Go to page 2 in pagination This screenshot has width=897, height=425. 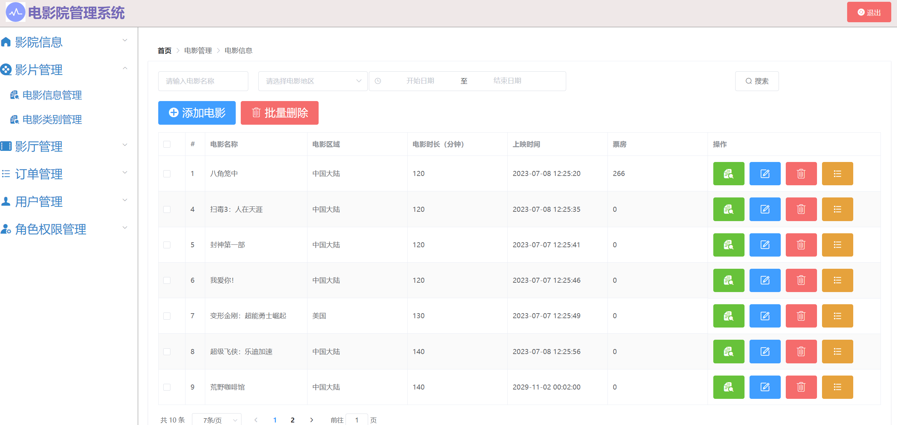(292, 420)
